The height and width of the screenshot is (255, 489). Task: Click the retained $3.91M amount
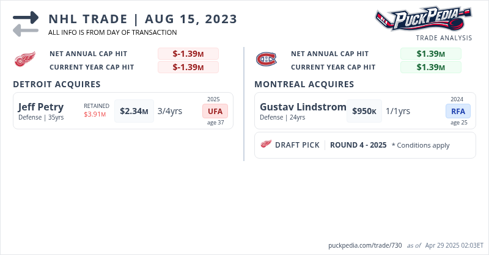tap(95, 114)
